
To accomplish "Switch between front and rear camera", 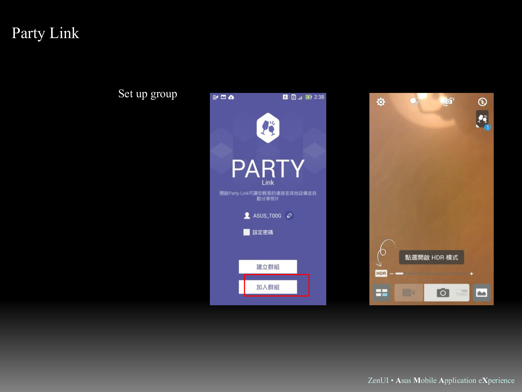I will point(448,102).
